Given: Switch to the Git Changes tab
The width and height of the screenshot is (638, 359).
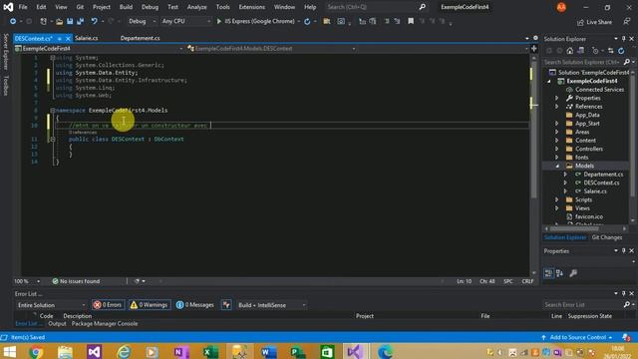Looking at the screenshot, I should pyautogui.click(x=607, y=237).
